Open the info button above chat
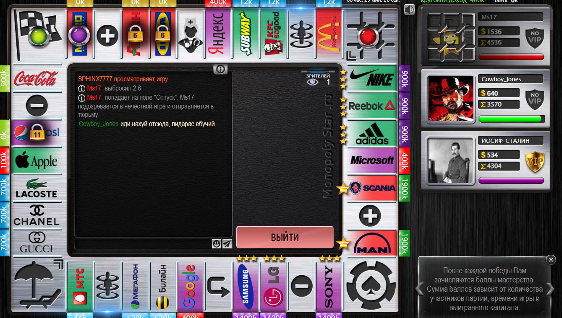 click(x=220, y=69)
